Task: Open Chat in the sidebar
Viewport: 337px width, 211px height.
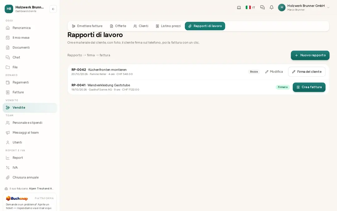Action: (x=30, y=57)
